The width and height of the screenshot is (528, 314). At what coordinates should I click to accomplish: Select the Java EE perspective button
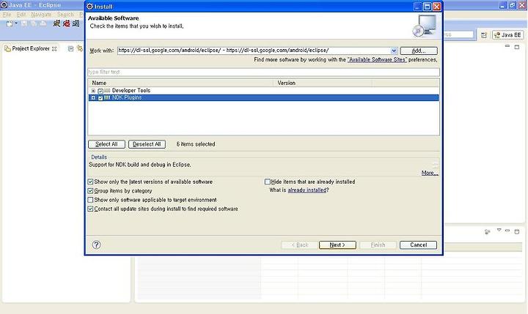(x=507, y=35)
